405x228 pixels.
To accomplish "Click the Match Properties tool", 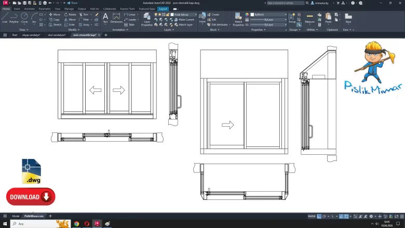I will tap(238, 19).
